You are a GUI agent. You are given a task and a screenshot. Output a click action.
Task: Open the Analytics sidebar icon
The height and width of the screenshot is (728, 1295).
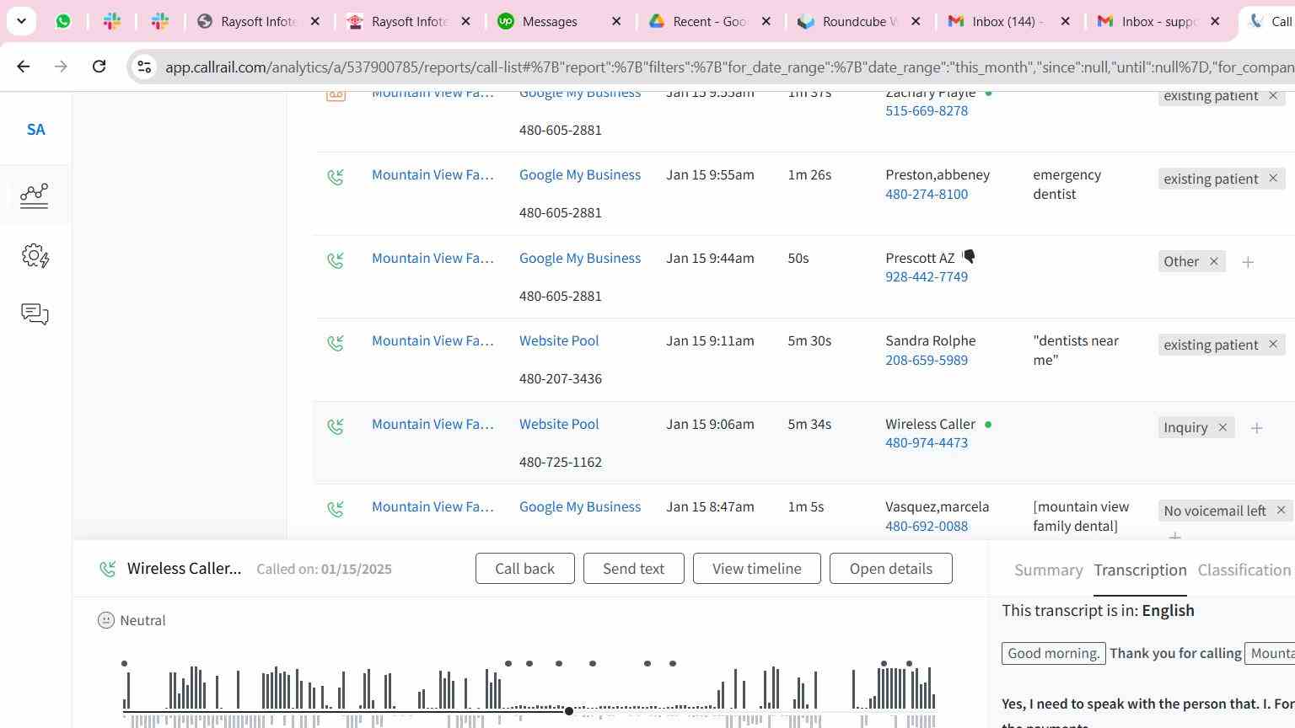pos(35,195)
